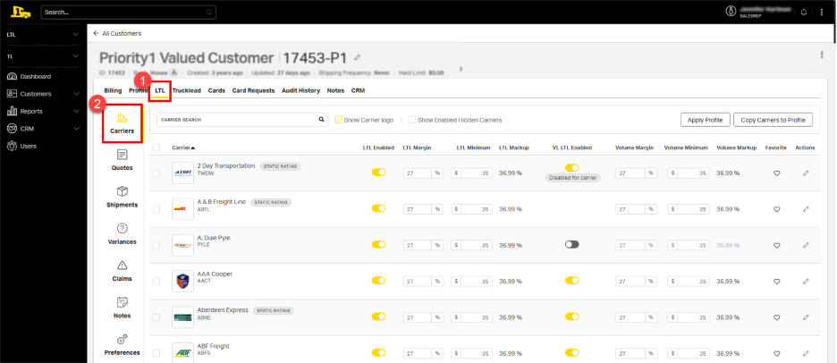Screen dimensions: 837x363
Task: Favorite 2 Day Transportation carrier
Action: 777,173
